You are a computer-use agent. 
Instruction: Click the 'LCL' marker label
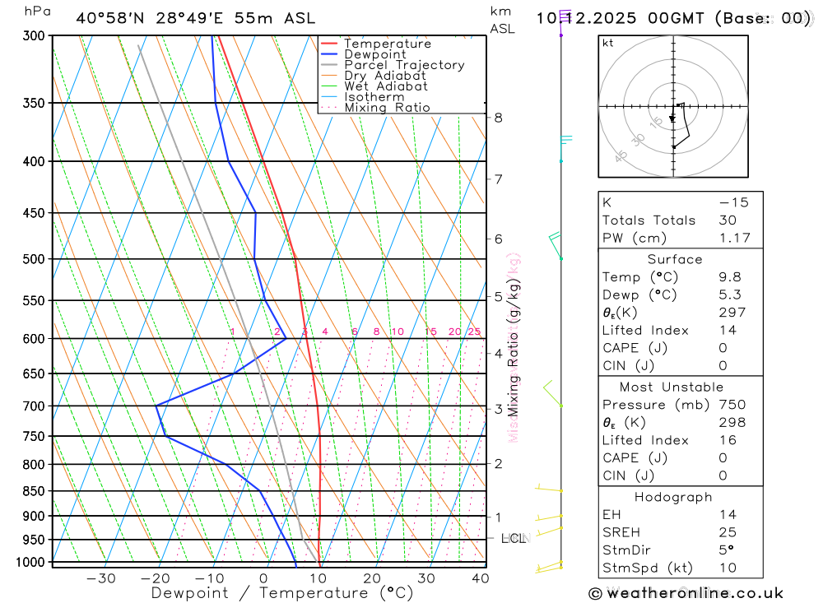click(514, 539)
